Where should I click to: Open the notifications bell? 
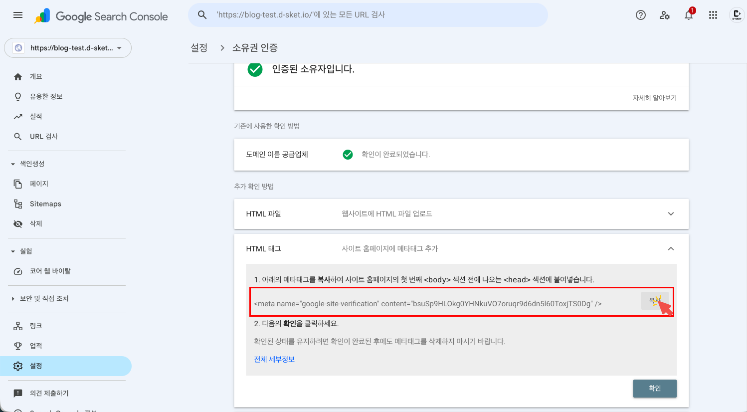point(688,15)
